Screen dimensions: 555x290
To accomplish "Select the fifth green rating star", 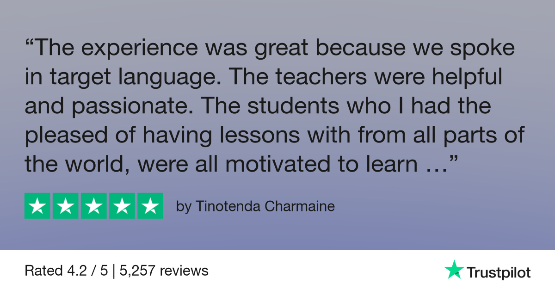I will (150, 206).
